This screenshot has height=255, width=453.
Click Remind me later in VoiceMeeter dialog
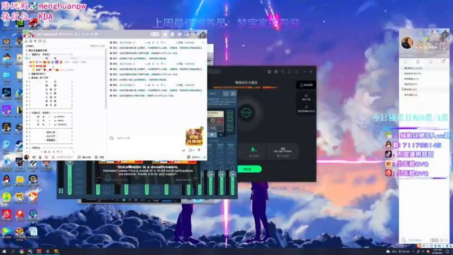(x=183, y=180)
